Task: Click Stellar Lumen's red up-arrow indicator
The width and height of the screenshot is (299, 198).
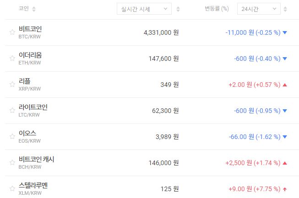Action: click(x=285, y=189)
